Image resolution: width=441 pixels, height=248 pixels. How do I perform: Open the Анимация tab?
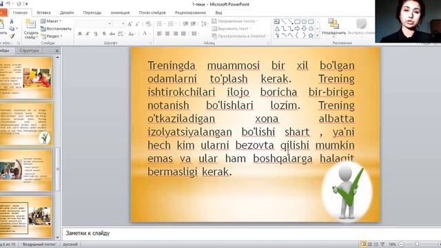120,12
